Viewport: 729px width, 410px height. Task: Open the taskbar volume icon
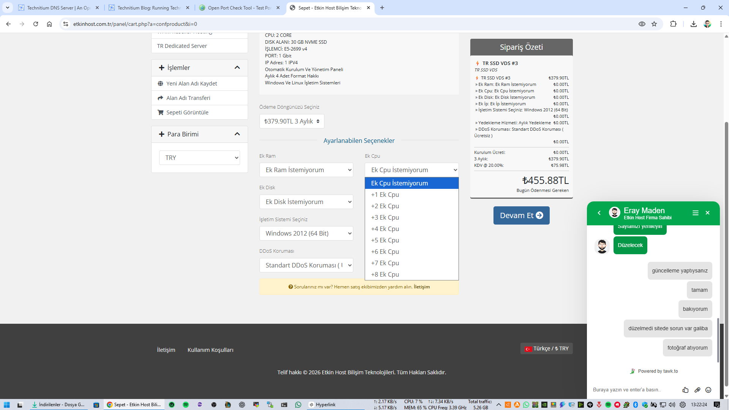pos(672,405)
